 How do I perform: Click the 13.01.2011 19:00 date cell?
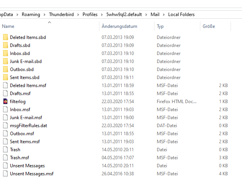pyautogui.click(x=118, y=118)
